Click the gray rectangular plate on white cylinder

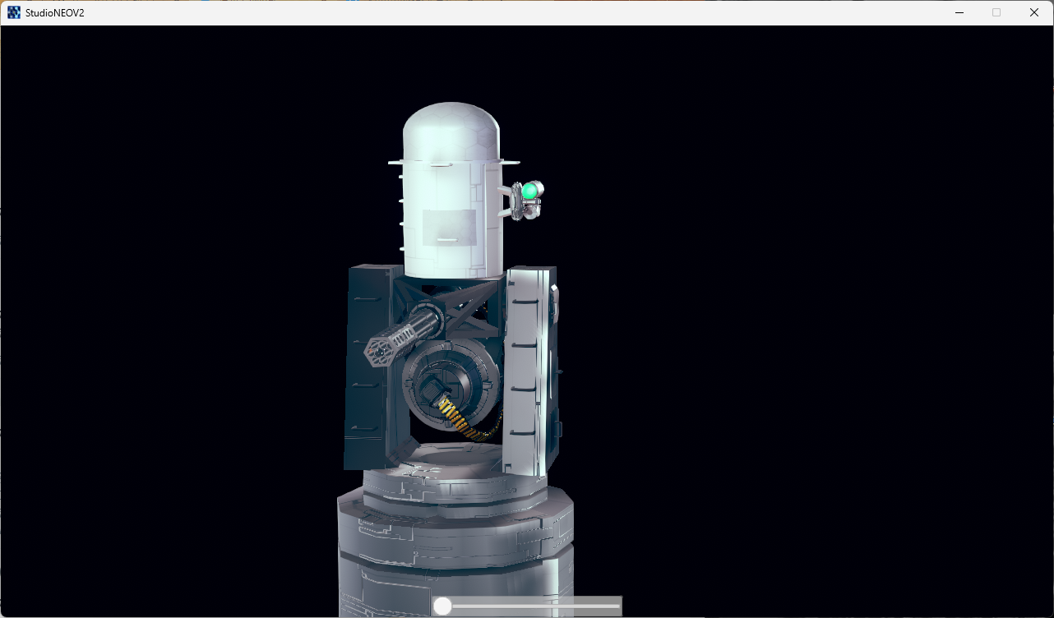[449, 226]
